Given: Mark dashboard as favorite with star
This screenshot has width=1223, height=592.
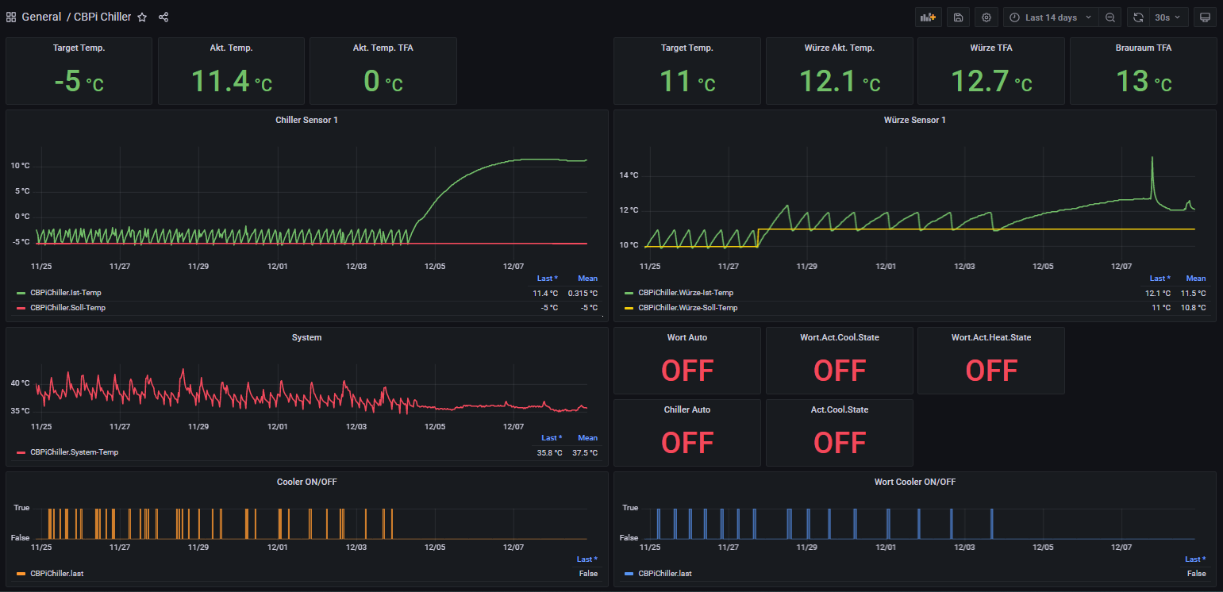Looking at the screenshot, I should pyautogui.click(x=142, y=17).
